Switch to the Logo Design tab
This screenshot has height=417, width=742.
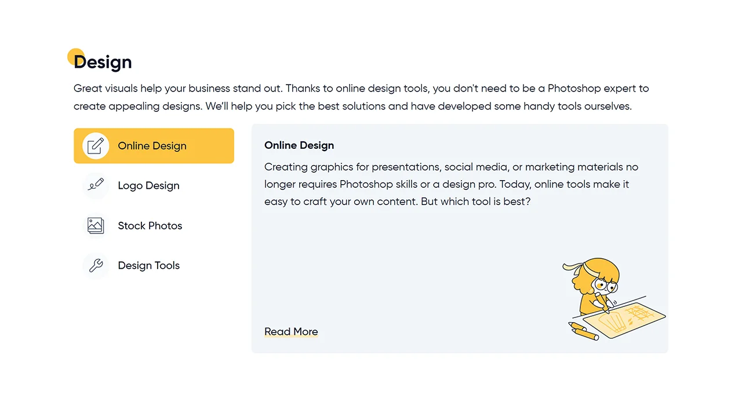tap(148, 185)
